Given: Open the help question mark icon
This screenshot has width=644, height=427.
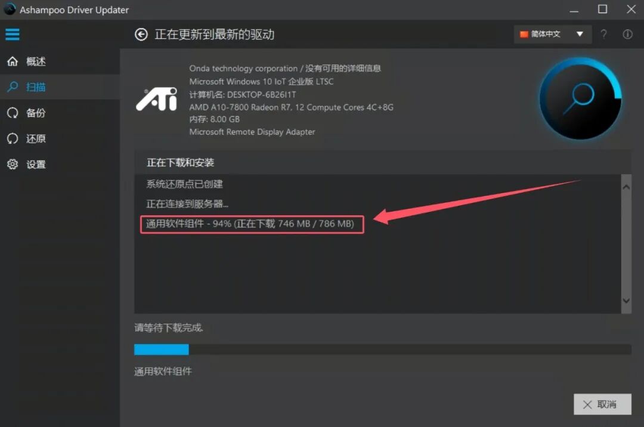Looking at the screenshot, I should (x=603, y=34).
